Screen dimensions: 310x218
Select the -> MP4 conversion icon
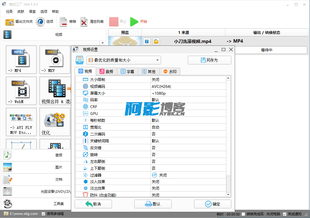(x=21, y=59)
